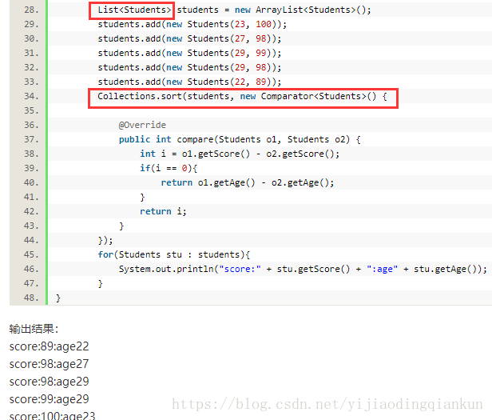Click line number 40 in the gutter
Image resolution: width=492 pixels, height=420 pixels.
pos(31,182)
